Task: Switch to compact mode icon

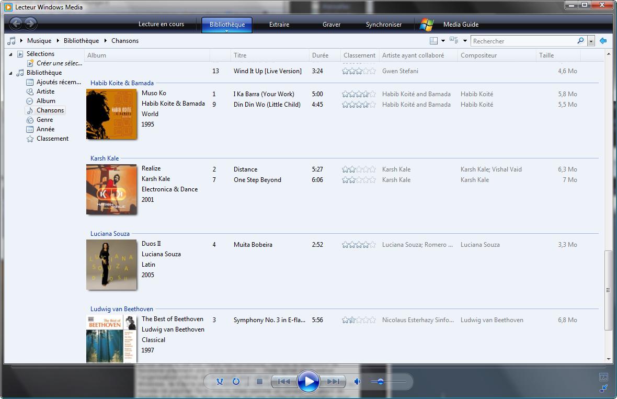Action: [603, 389]
